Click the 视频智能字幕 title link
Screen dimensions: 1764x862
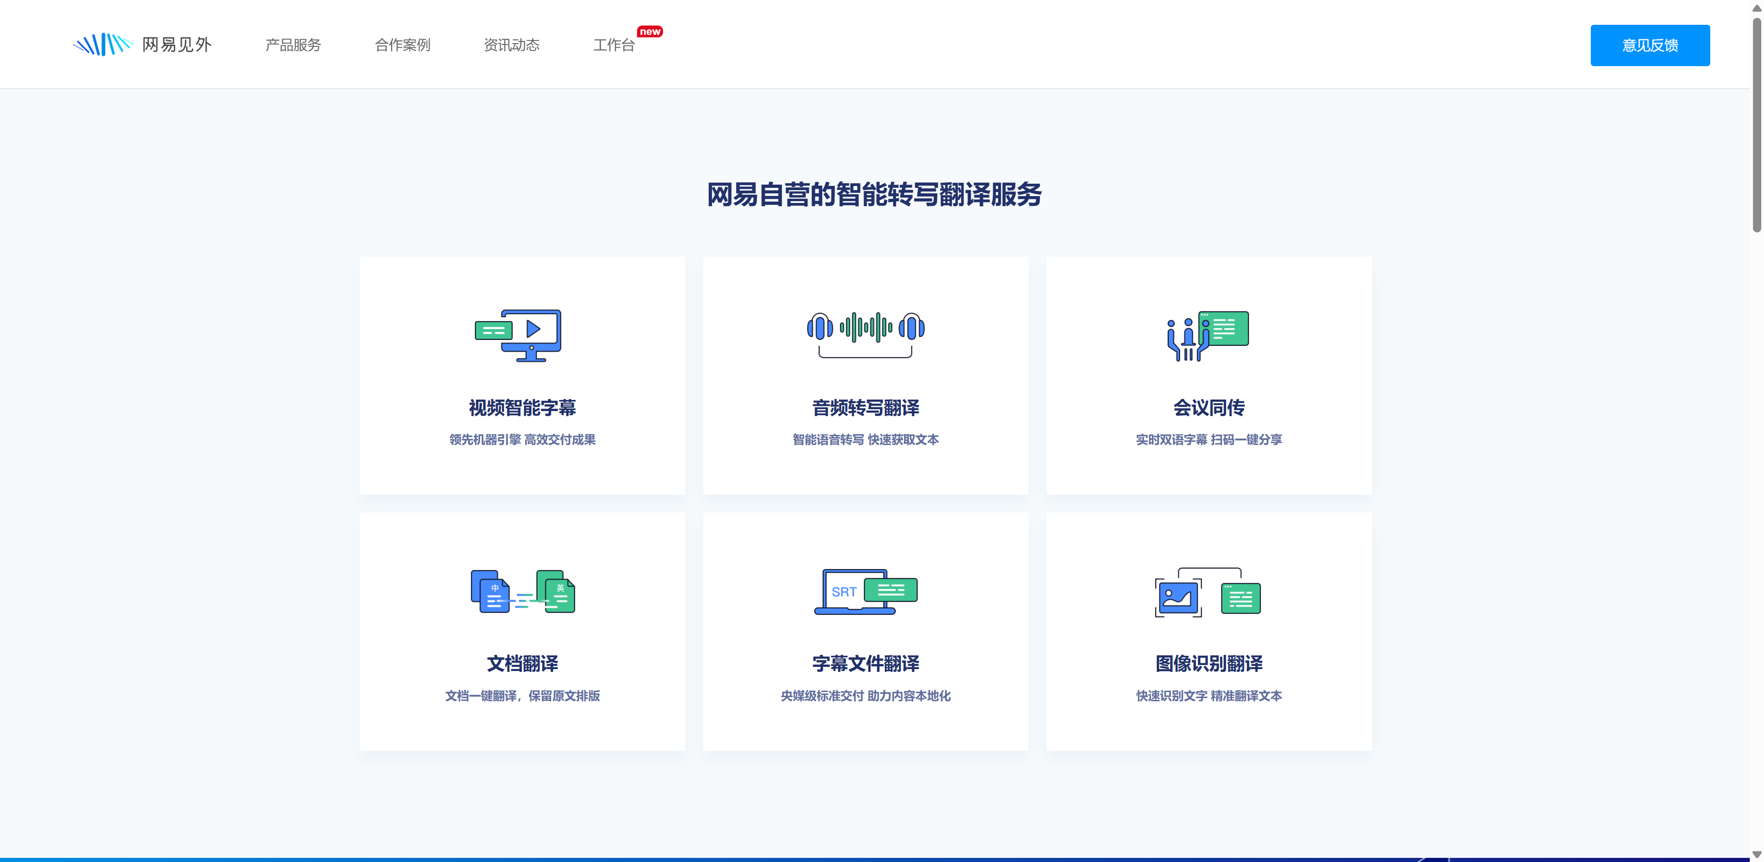click(x=522, y=408)
